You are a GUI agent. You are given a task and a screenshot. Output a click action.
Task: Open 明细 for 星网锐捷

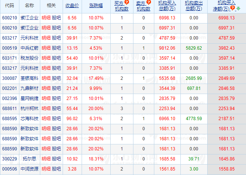pyautogui.click(x=46, y=99)
